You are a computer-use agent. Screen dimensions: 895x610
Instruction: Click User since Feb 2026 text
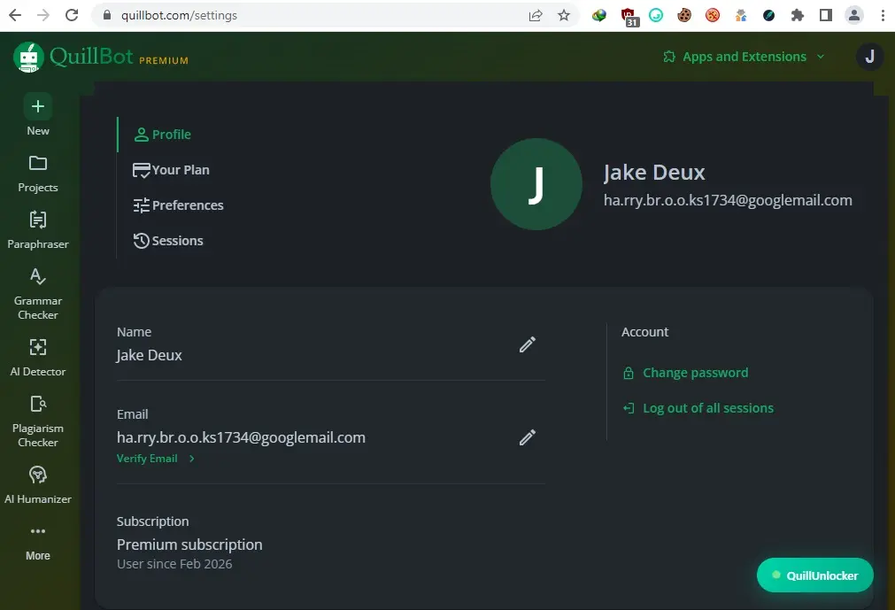point(174,564)
